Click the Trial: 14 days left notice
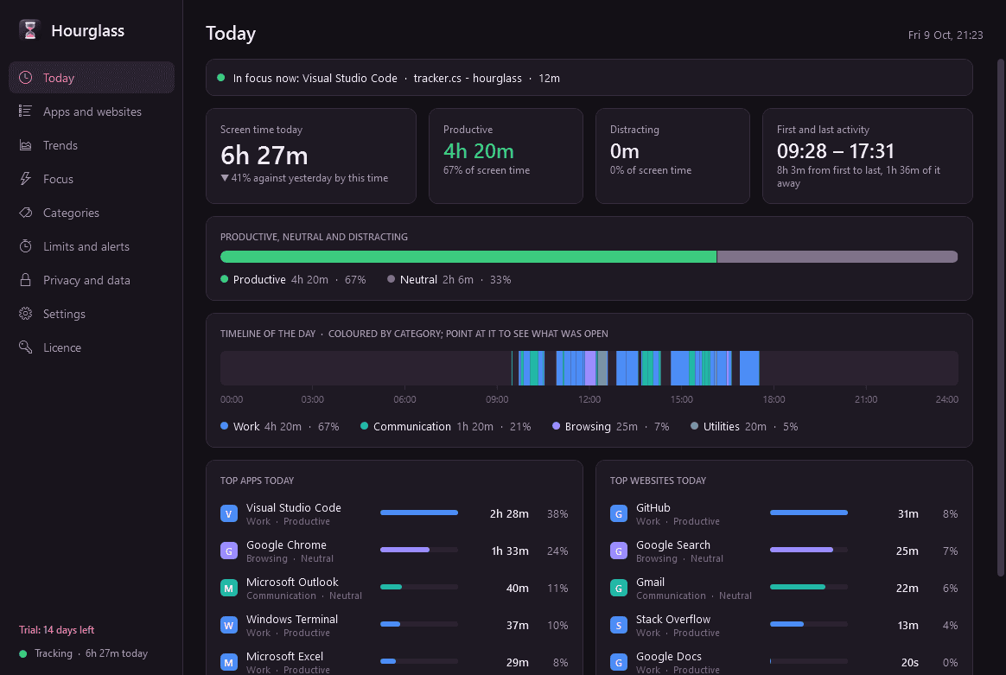 point(56,630)
